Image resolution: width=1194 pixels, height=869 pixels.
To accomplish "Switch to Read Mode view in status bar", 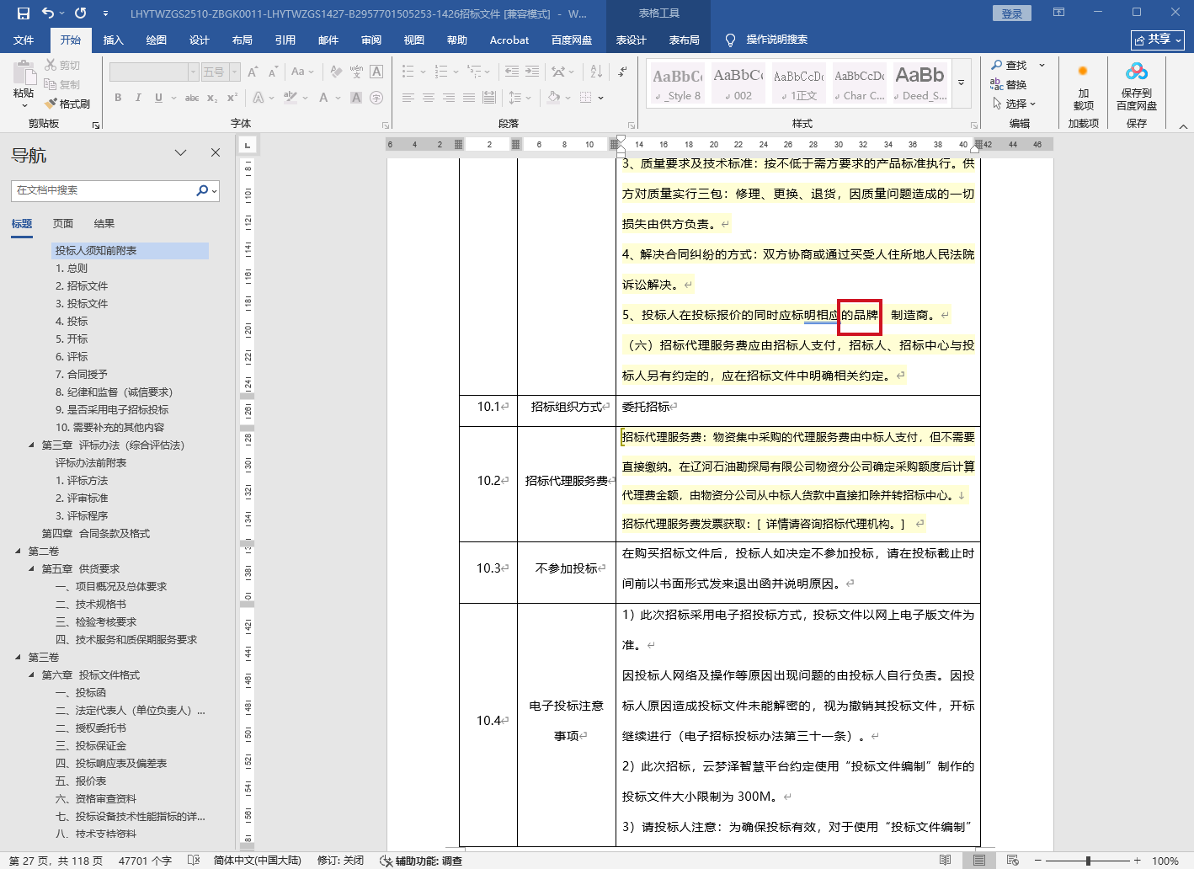I will tap(946, 861).
